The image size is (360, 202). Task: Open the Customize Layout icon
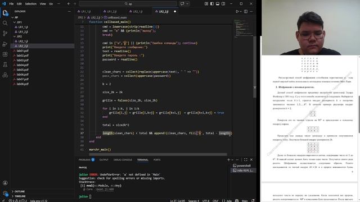pos(206,4)
